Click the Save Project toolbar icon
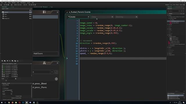This screenshot has height=104, width=186. click(x=8, y=5)
